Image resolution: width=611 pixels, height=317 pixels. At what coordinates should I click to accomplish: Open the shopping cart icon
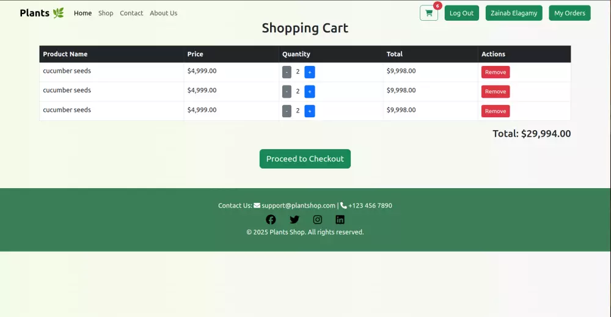(428, 13)
